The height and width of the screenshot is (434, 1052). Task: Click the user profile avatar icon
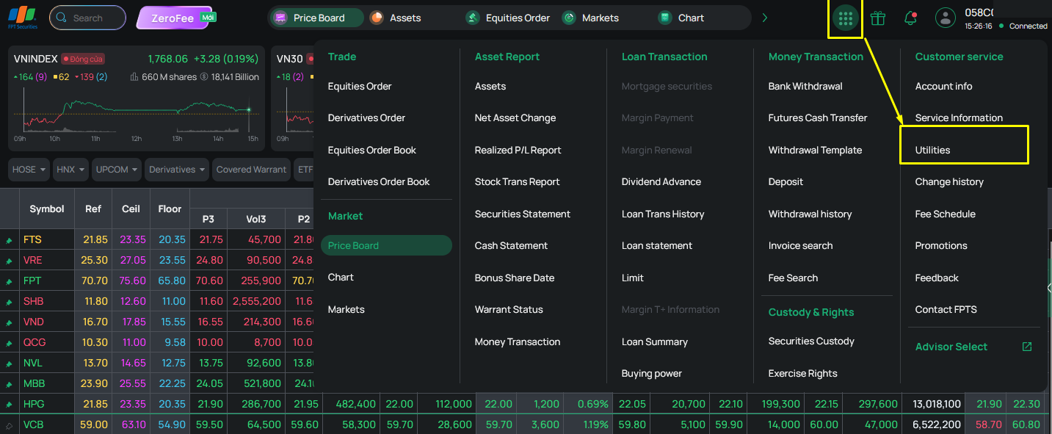coord(946,18)
